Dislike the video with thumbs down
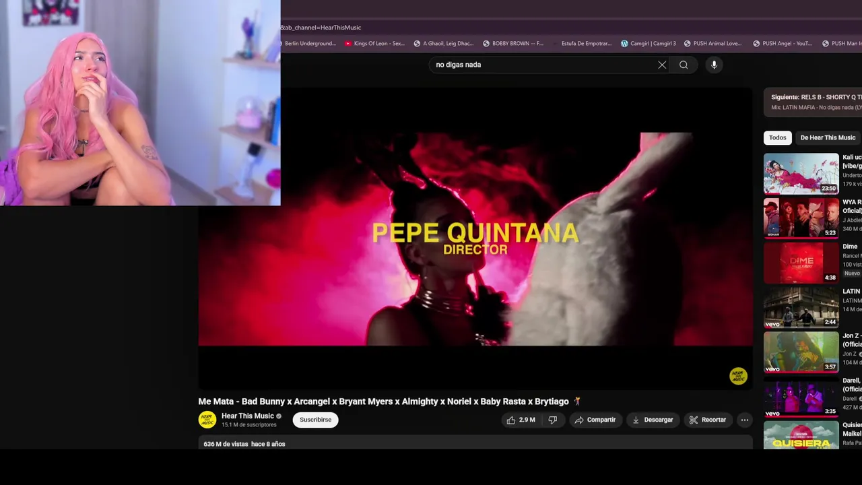The width and height of the screenshot is (862, 485). point(552,420)
